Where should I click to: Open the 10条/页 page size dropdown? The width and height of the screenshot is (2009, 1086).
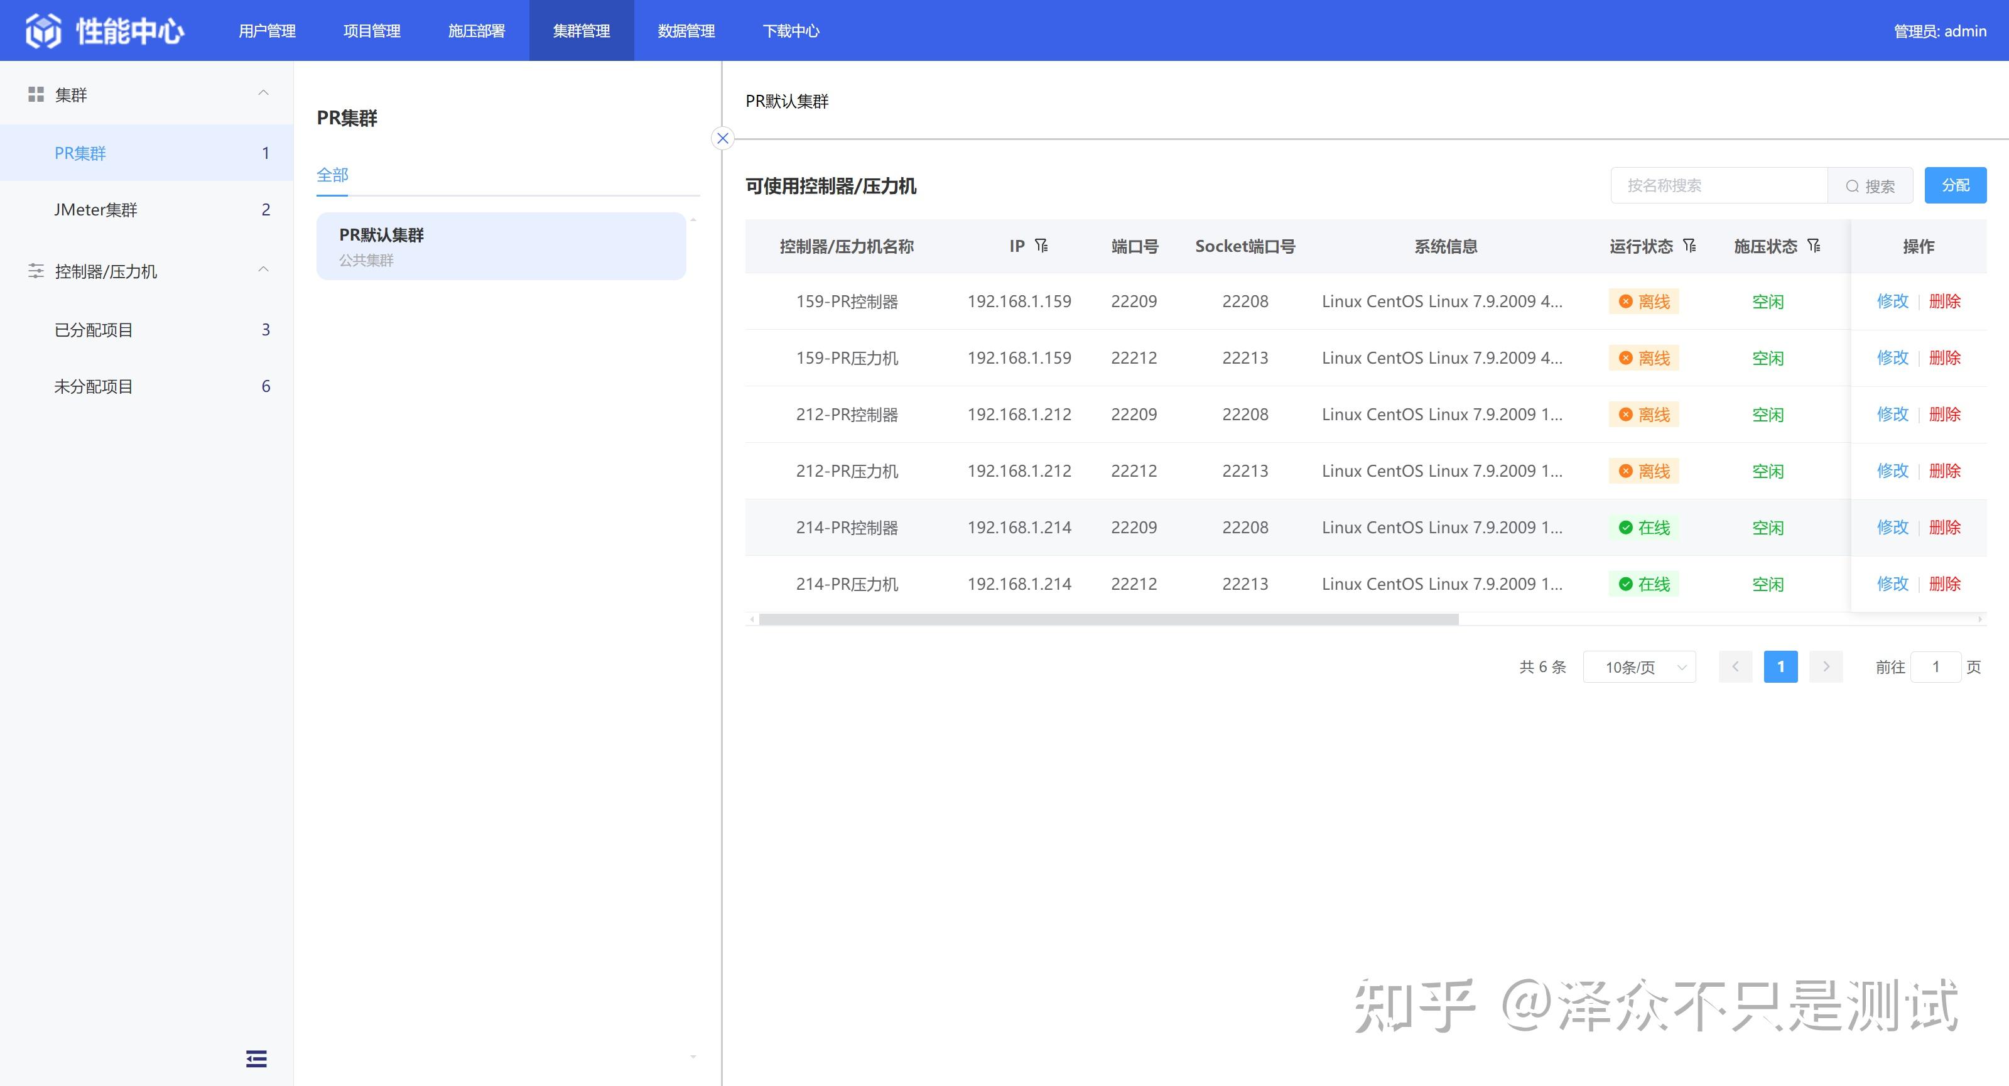coord(1639,666)
